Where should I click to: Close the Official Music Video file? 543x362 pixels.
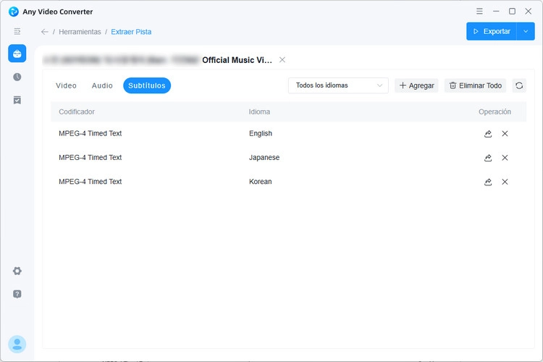click(x=282, y=60)
